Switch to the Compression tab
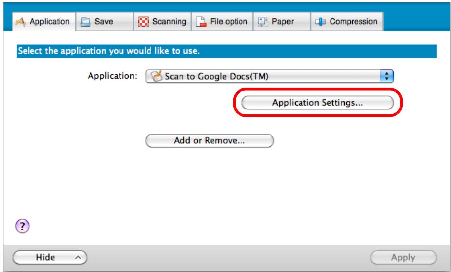The image size is (451, 272). 347,22
